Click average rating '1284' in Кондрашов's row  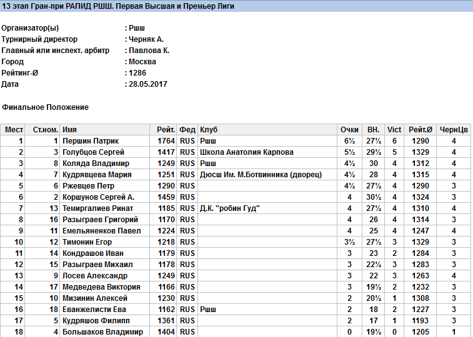(x=421, y=253)
